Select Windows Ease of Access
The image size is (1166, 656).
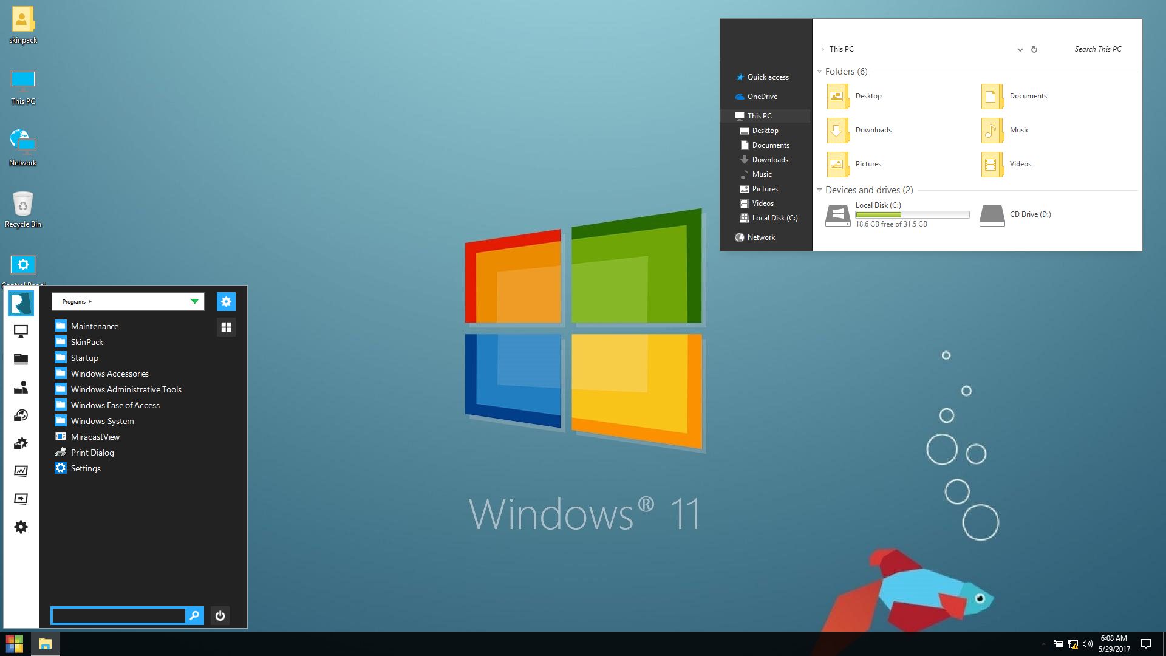tap(115, 405)
